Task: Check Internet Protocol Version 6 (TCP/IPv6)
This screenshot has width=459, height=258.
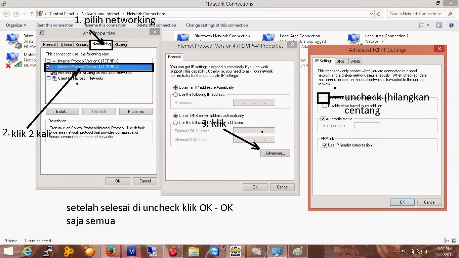Action: [48, 61]
